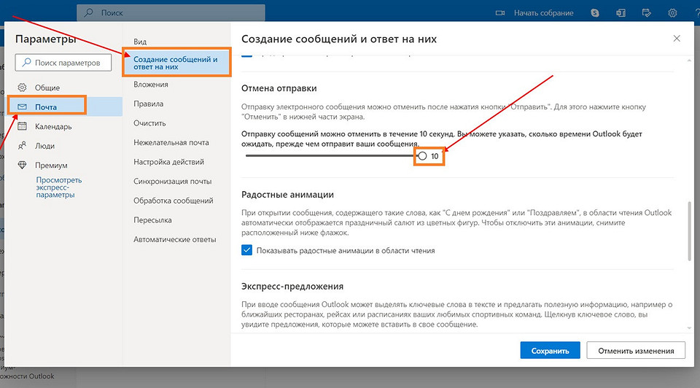This screenshot has width=700, height=388.
Task: Click the magnifier icon in Поиск bar
Action: (x=88, y=12)
